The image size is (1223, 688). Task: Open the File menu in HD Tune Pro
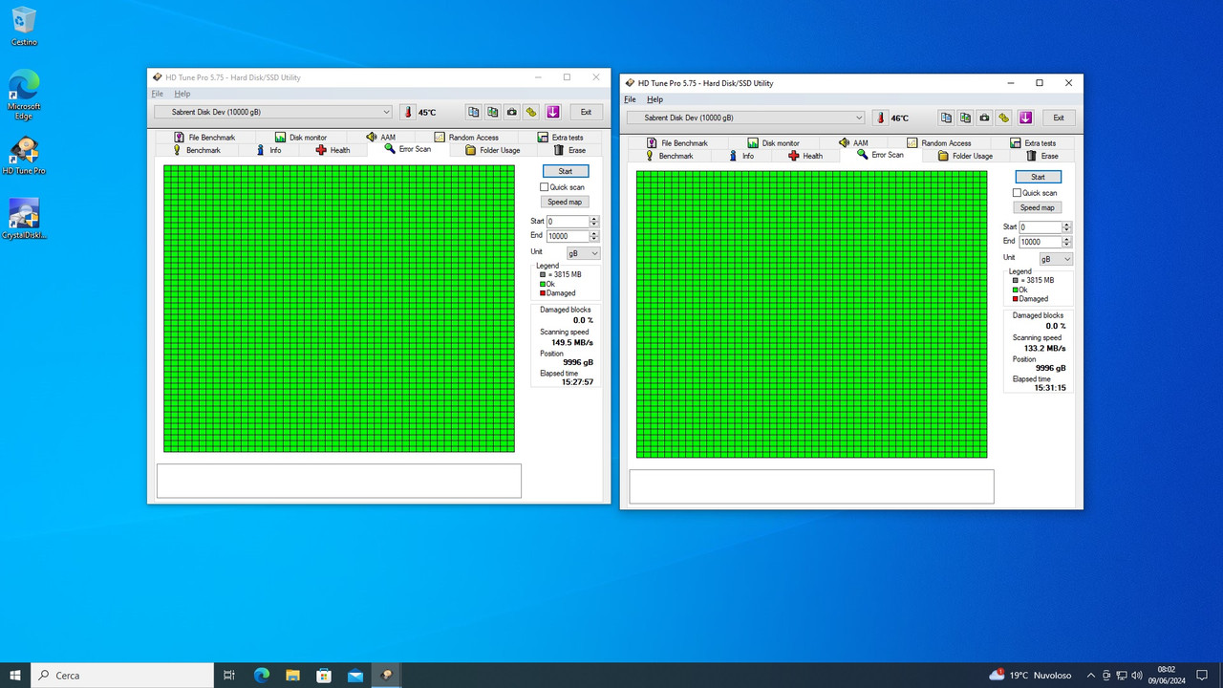[156, 94]
